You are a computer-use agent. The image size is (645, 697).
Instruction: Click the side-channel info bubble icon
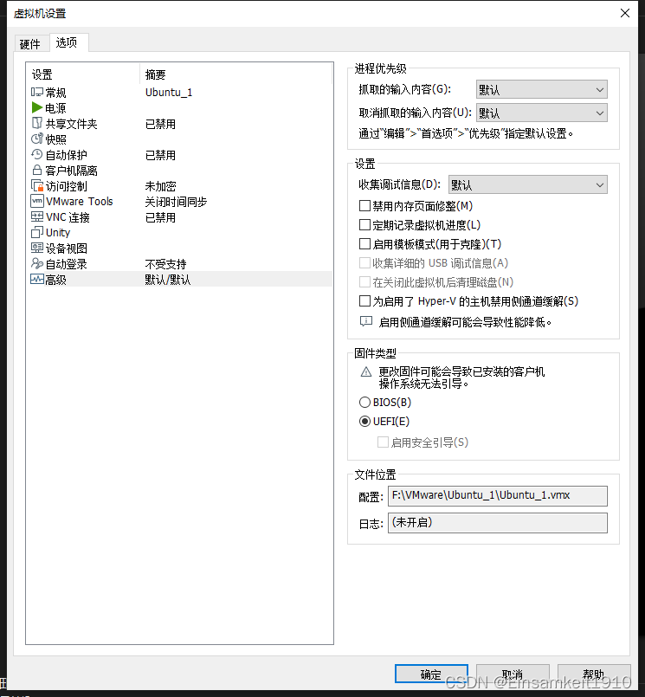pyautogui.click(x=366, y=321)
